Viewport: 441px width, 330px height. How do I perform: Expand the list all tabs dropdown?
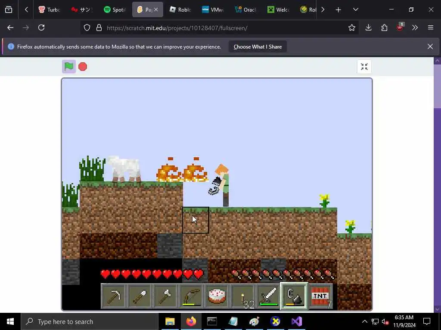(355, 10)
